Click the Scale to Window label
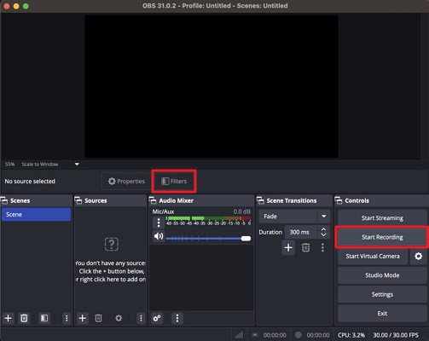The height and width of the screenshot is (341, 429). [x=40, y=165]
